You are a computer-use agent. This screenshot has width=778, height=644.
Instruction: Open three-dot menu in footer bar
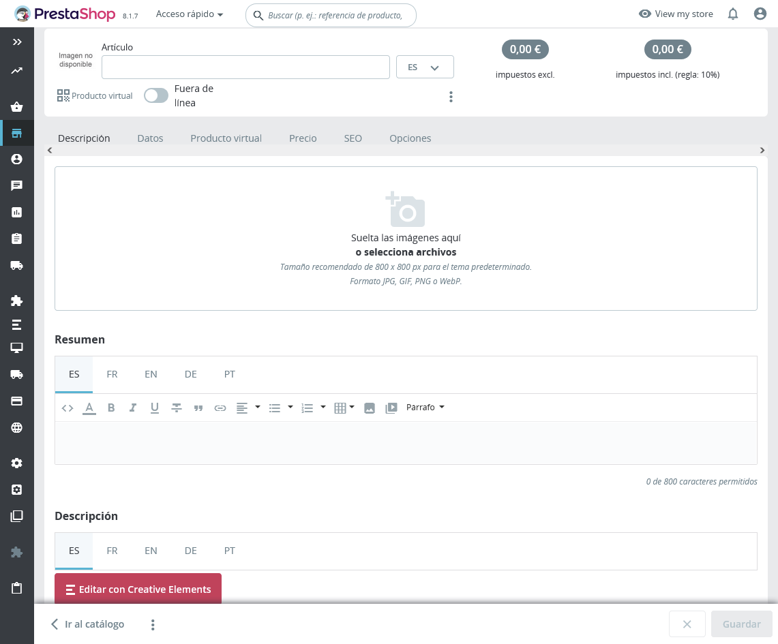coord(152,625)
